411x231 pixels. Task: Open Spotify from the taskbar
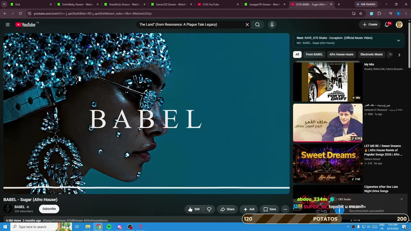[x=109, y=227]
